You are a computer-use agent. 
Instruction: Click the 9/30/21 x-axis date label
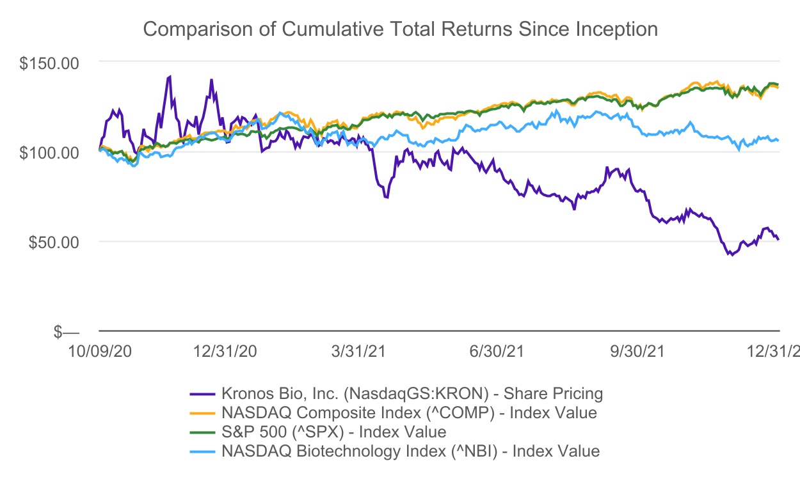[x=635, y=351]
